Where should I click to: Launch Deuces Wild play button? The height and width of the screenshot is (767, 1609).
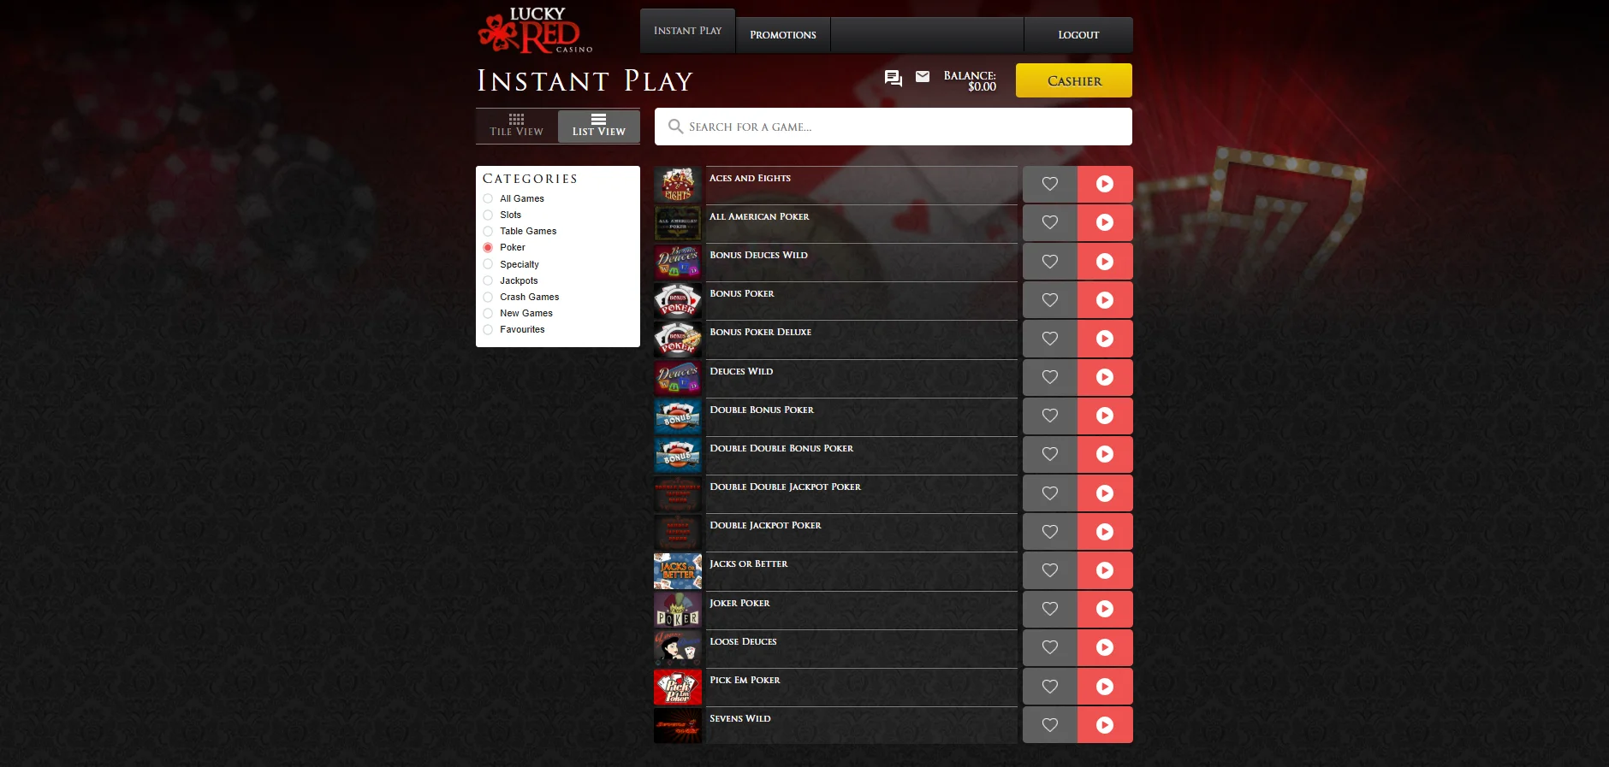(x=1105, y=377)
